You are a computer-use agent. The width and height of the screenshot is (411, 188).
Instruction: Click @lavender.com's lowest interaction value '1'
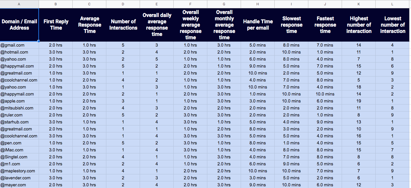(392, 178)
